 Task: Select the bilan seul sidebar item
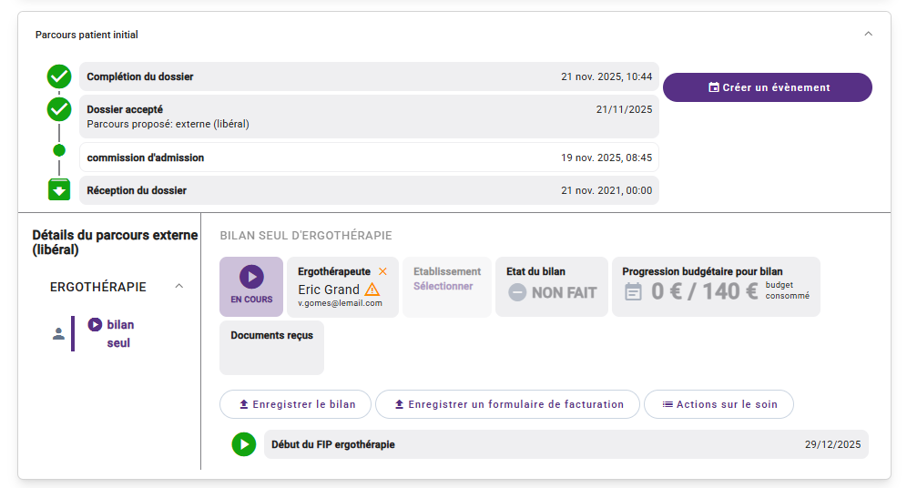point(118,333)
